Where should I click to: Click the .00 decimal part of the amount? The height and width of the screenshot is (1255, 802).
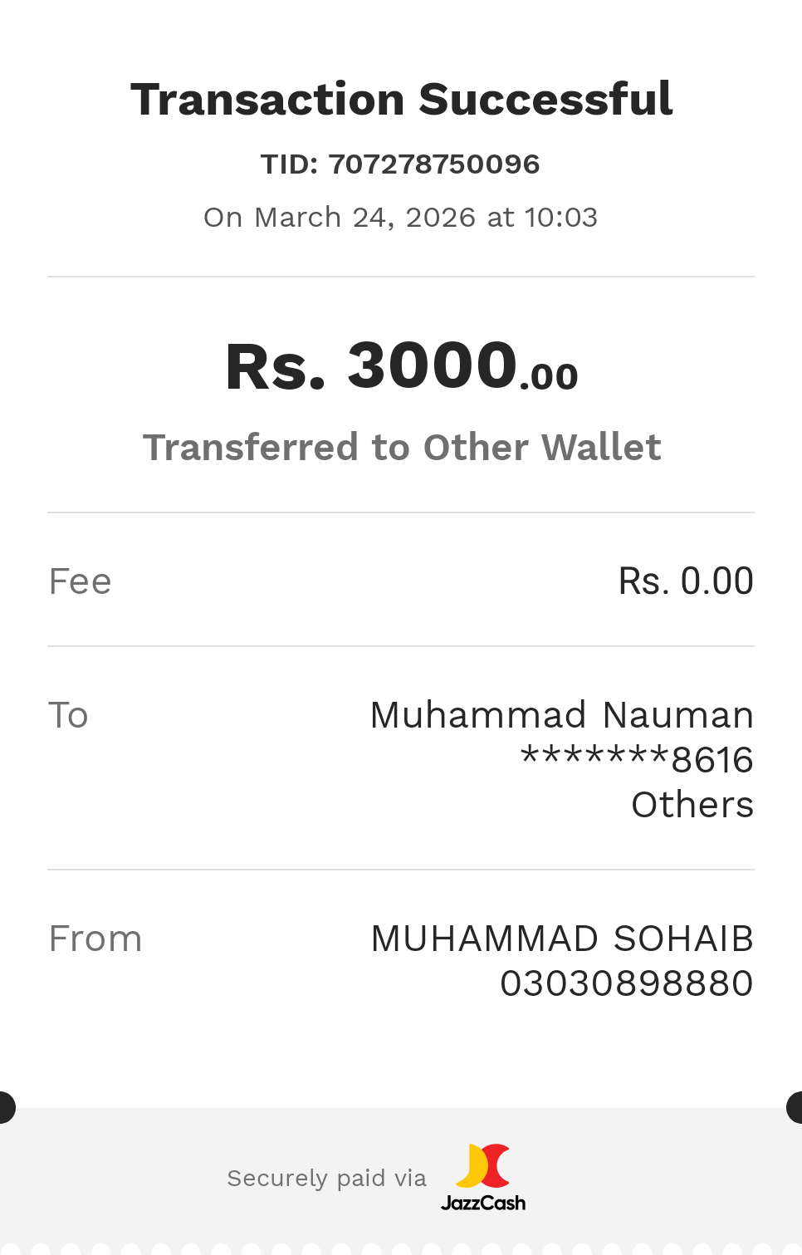549,377
